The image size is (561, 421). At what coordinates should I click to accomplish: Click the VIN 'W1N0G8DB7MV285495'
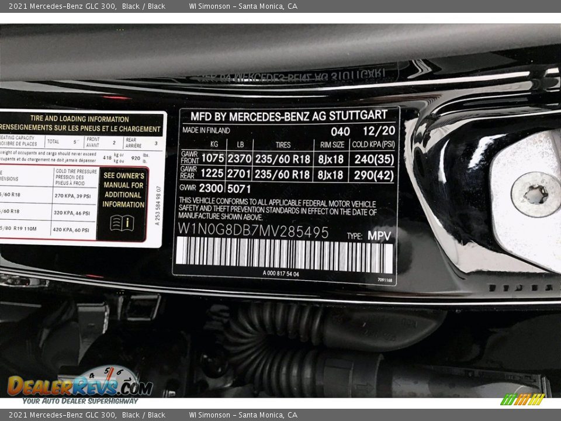[253, 231]
